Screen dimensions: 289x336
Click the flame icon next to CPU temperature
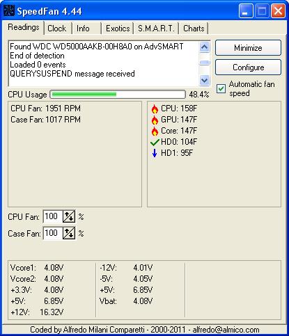(155, 109)
